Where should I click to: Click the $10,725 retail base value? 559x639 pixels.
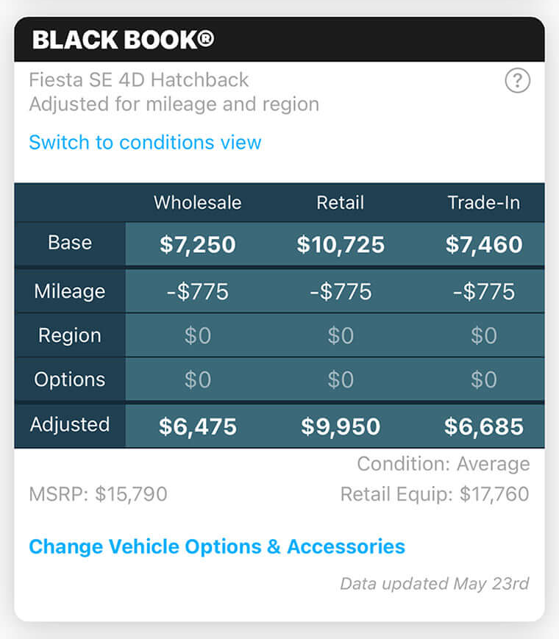[x=340, y=243]
